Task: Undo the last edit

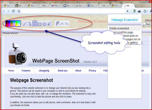Action: [x=62, y=24]
